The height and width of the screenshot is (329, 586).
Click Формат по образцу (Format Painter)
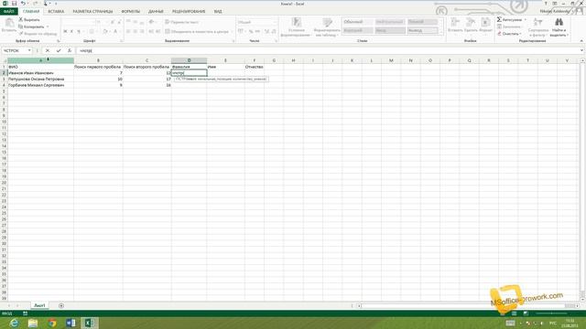click(38, 34)
